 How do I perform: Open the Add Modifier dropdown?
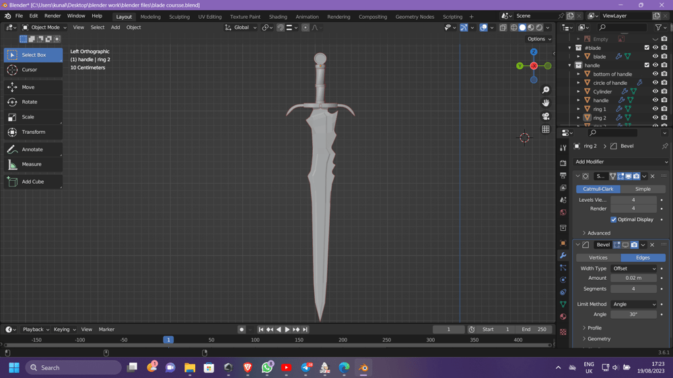tap(621, 161)
